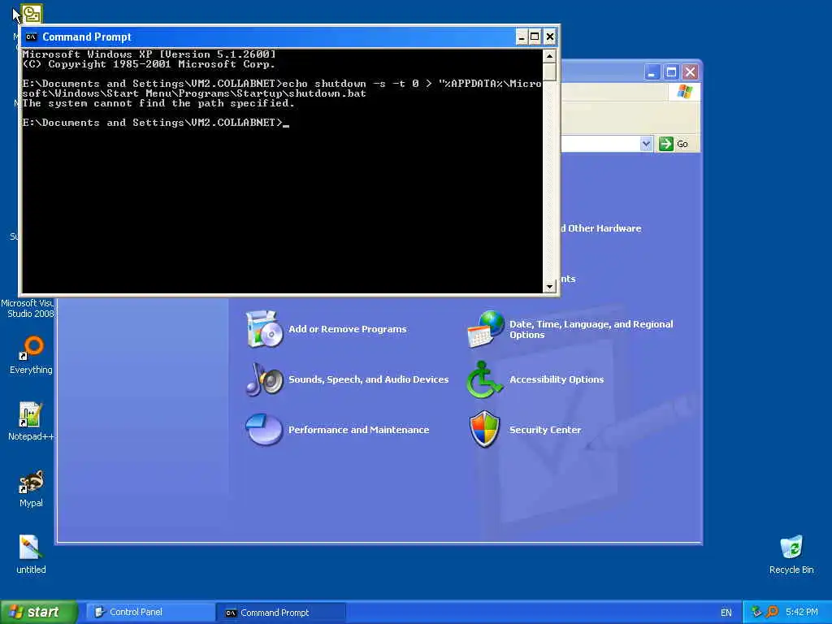Click the network tray icon

pos(756,612)
